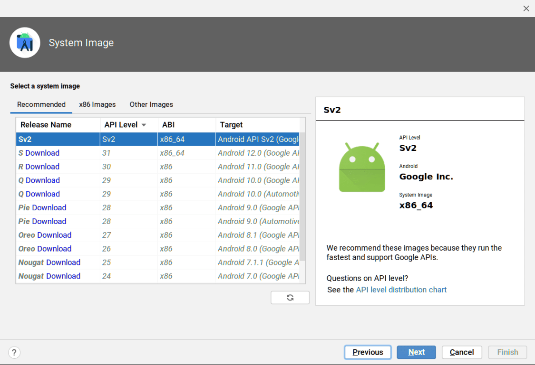Open help via the question mark icon
This screenshot has height=365, width=535.
(14, 352)
